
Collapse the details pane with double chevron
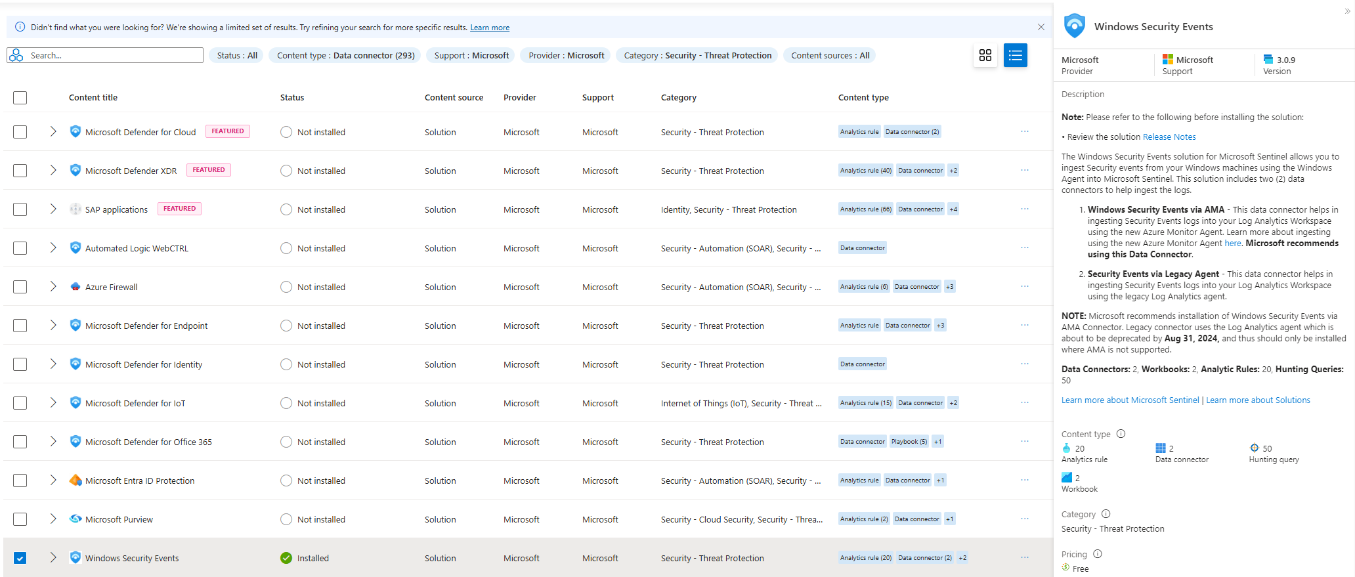pyautogui.click(x=1348, y=11)
